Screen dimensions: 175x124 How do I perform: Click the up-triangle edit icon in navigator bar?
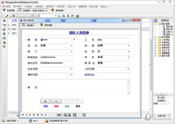click(45, 115)
